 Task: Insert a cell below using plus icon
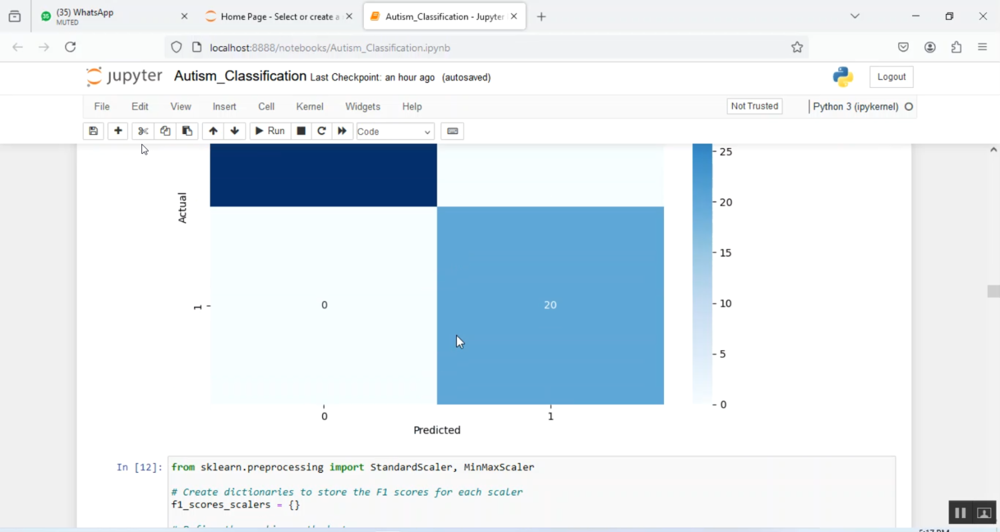click(x=118, y=131)
